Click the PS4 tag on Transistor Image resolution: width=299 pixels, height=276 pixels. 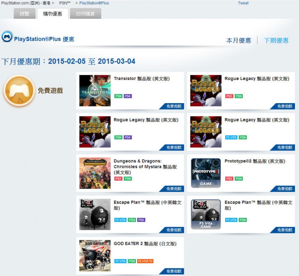(128, 96)
